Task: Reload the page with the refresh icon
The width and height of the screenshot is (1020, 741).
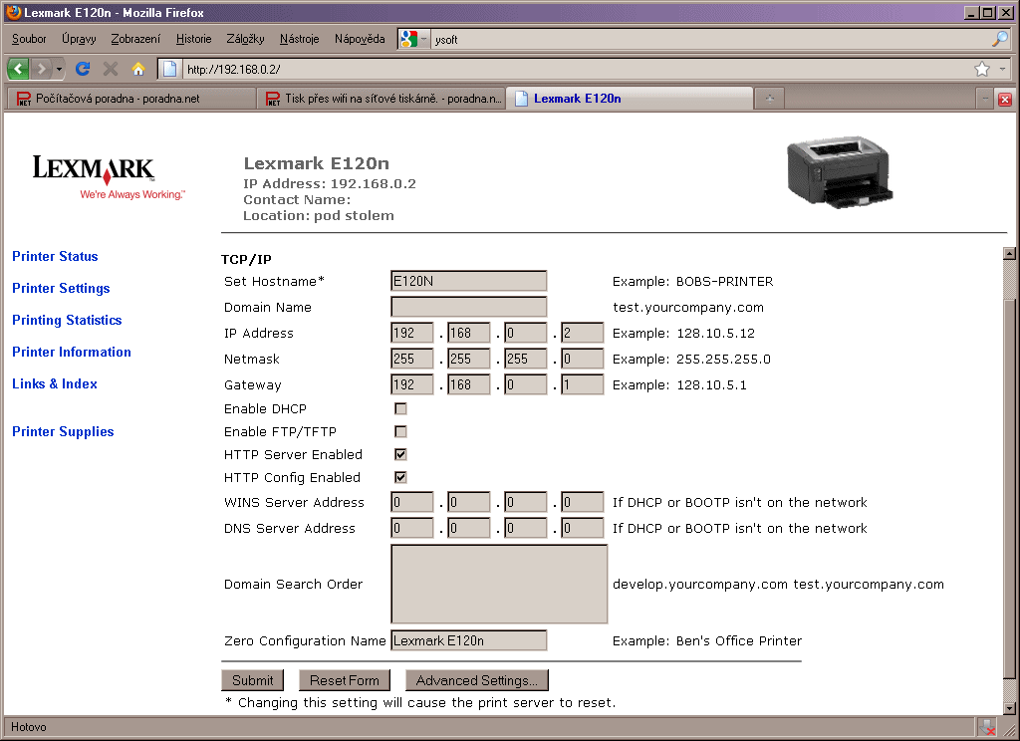Action: click(83, 69)
